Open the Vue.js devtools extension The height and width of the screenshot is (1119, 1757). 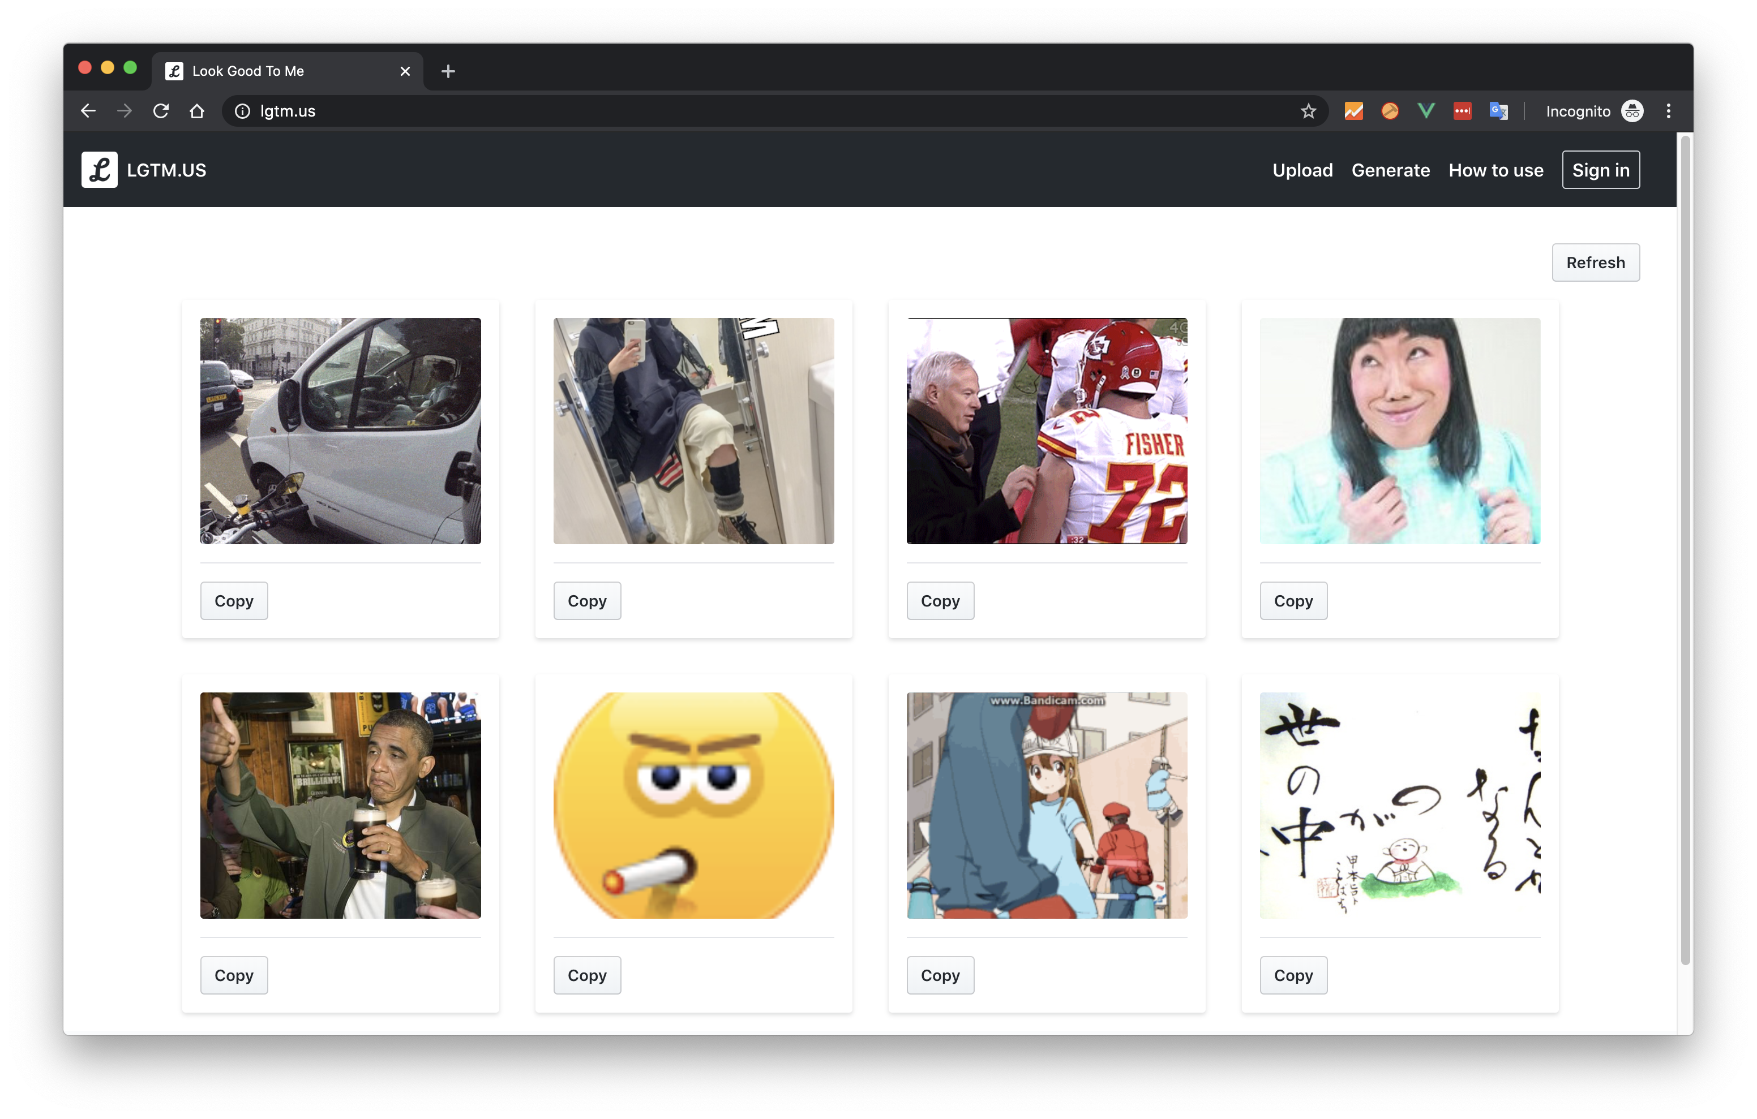click(1426, 110)
